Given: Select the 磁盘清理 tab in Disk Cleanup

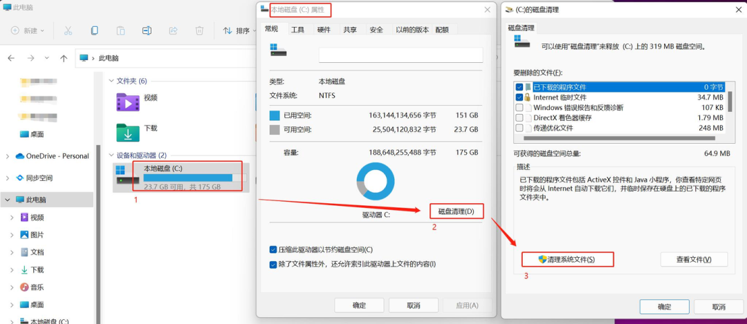Looking at the screenshot, I should pos(522,28).
